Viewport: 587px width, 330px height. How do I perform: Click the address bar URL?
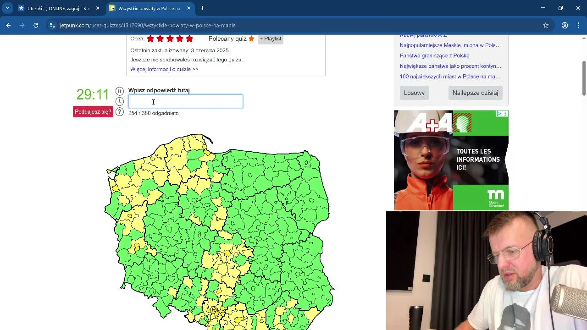coord(148,25)
